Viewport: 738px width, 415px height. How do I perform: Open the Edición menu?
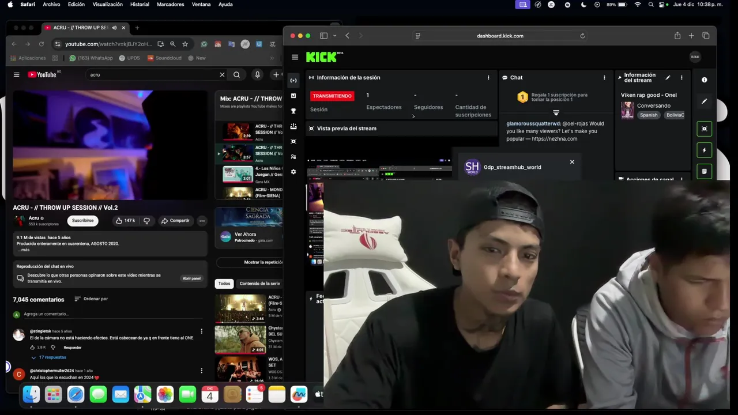[x=76, y=4]
